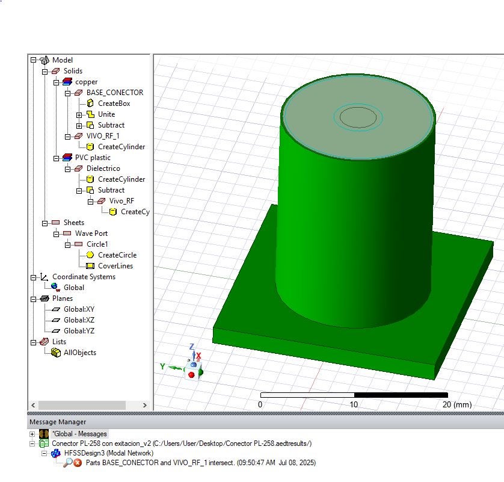Collapse the Subtract node under Dielectrico
Image resolution: width=504 pixels, height=482 pixels.
79,191
